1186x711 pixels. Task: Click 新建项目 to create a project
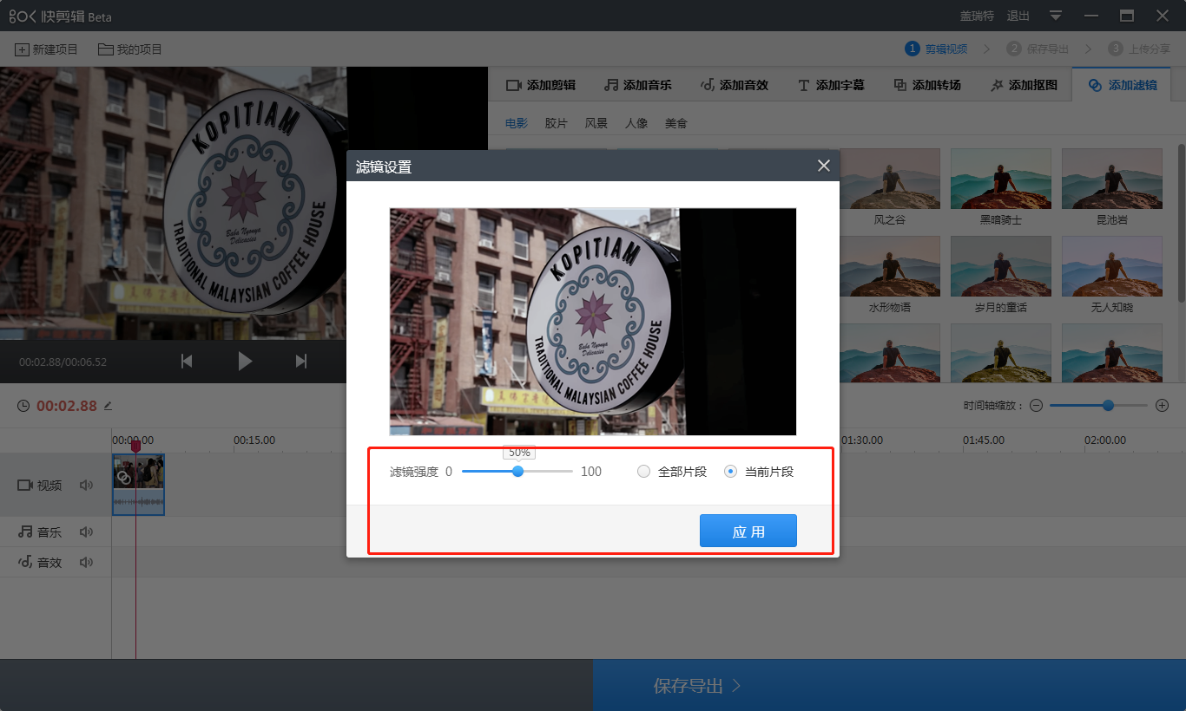(46, 49)
